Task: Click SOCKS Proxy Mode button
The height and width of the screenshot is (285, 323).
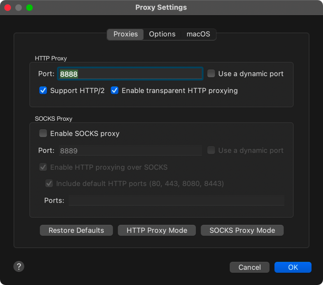Action: (x=242, y=230)
